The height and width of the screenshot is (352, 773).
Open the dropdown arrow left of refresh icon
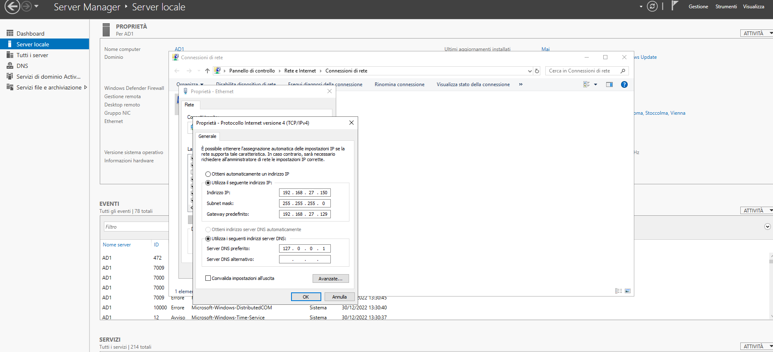pos(641,7)
